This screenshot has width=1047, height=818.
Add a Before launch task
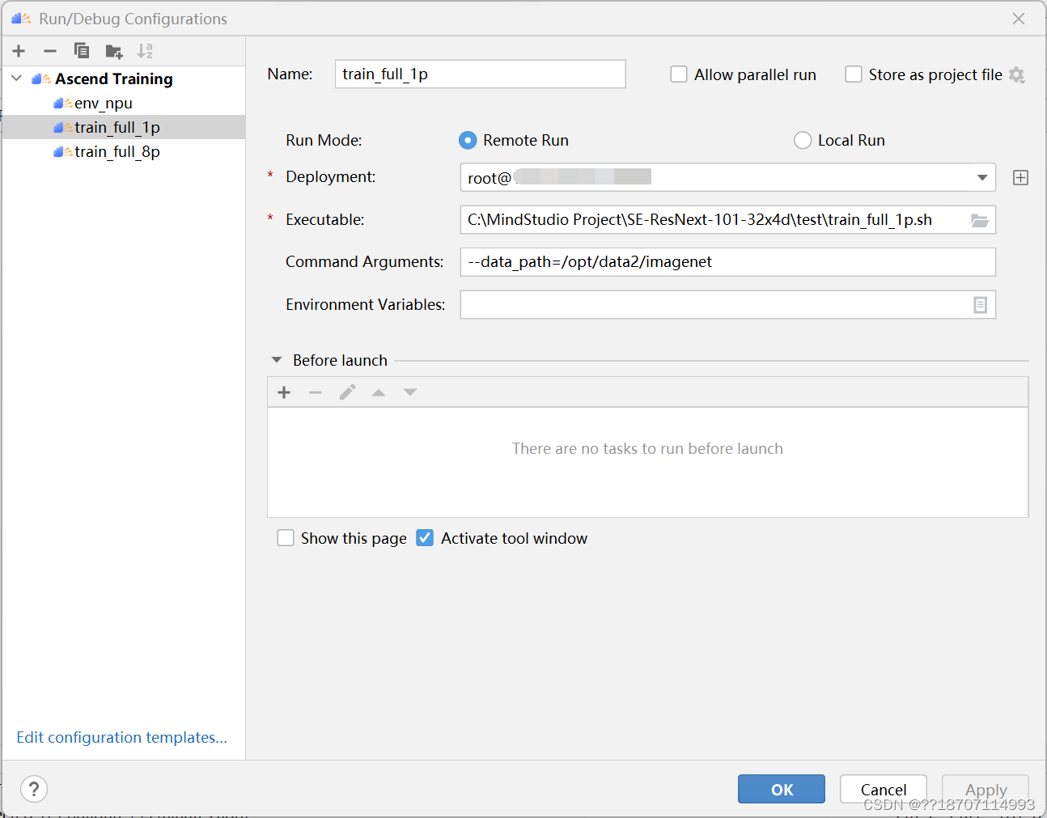[284, 392]
